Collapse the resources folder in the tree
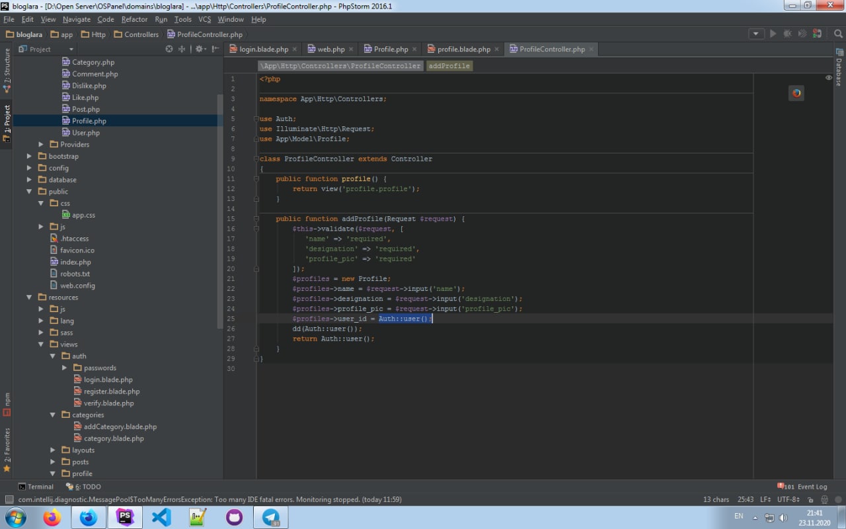The height and width of the screenshot is (529, 846). pos(29,298)
